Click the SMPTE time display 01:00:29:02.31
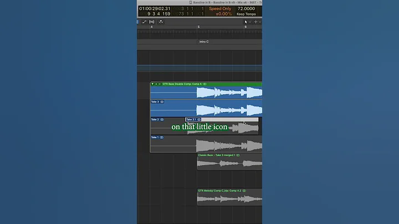Viewport: 399px width, 224px height. coord(155,9)
